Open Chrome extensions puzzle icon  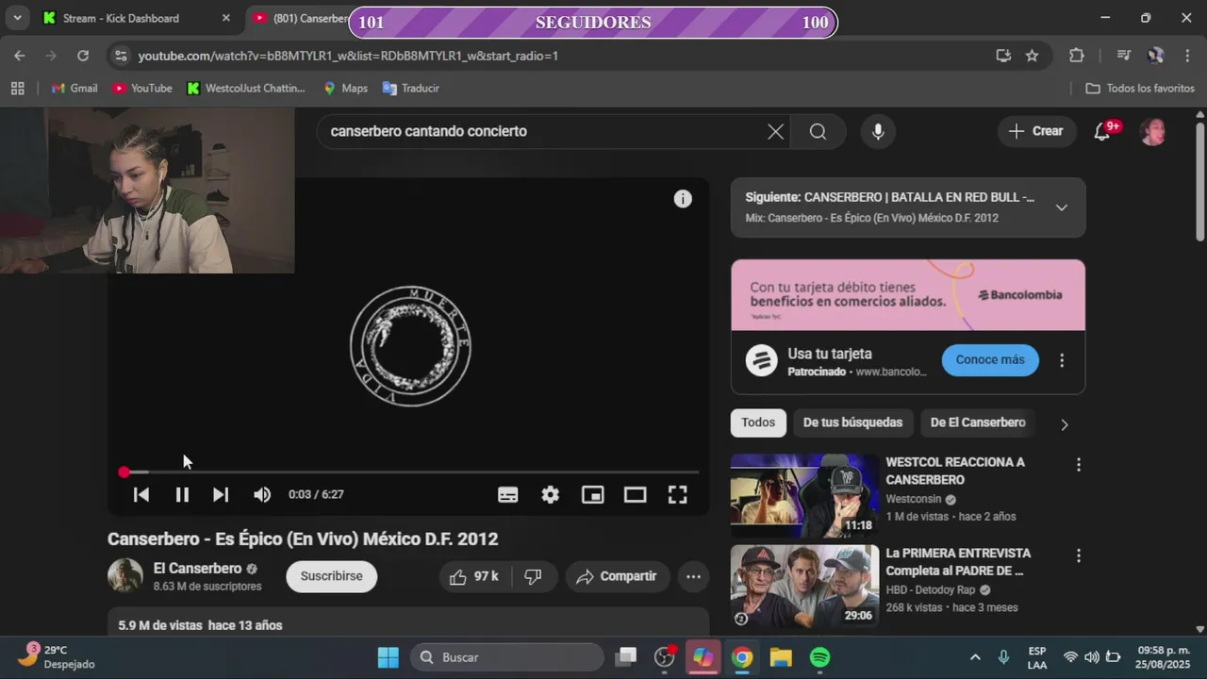(x=1077, y=56)
